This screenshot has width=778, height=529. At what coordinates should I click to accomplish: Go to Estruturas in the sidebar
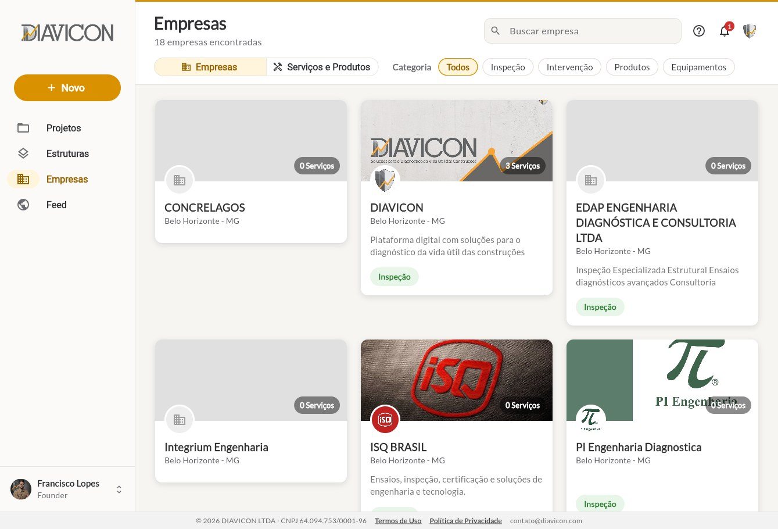pos(67,153)
